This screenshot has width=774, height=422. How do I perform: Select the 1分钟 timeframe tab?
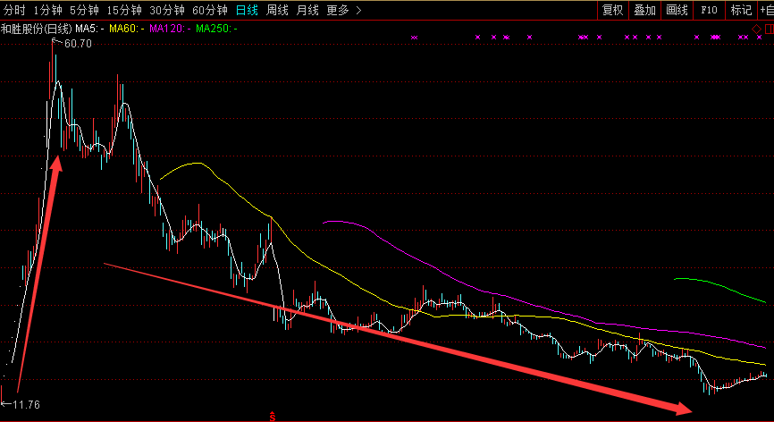[47, 10]
